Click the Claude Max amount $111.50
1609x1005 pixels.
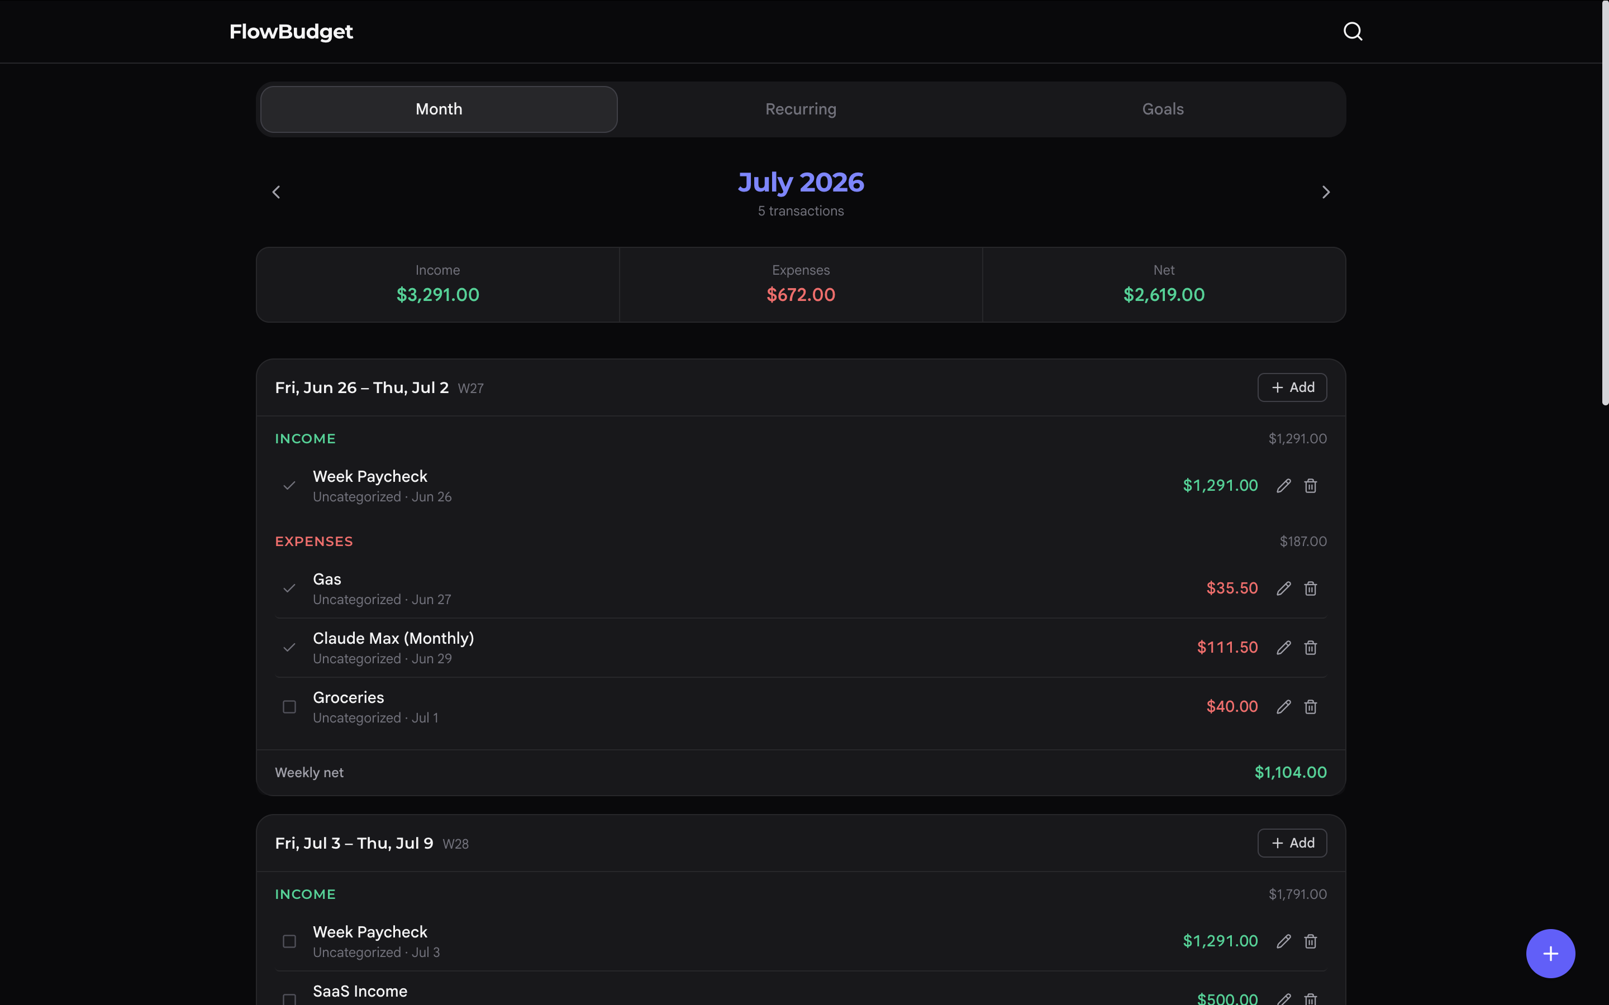tap(1227, 648)
